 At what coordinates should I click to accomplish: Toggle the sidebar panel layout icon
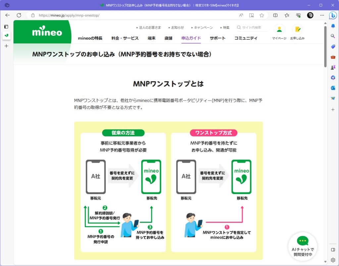(333, 249)
